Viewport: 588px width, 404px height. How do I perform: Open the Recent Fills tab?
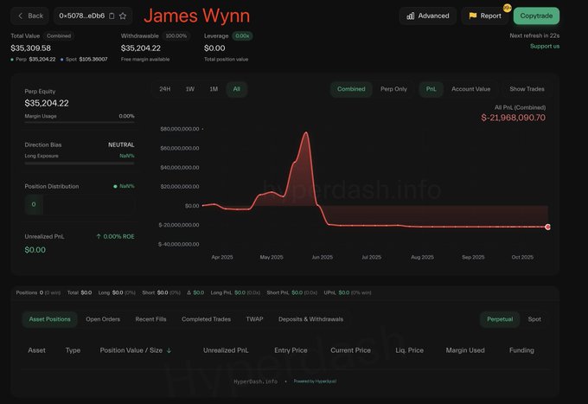pos(150,319)
